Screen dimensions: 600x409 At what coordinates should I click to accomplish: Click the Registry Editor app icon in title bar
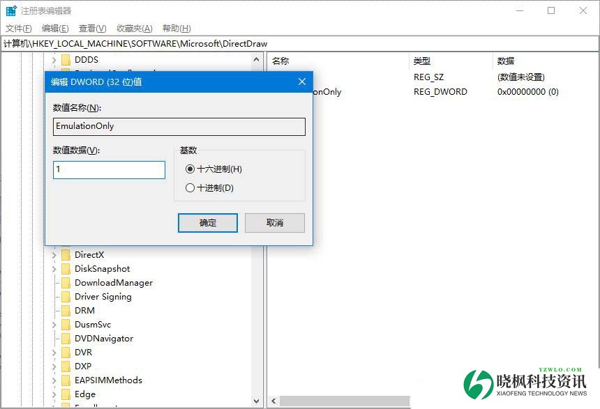tap(11, 11)
